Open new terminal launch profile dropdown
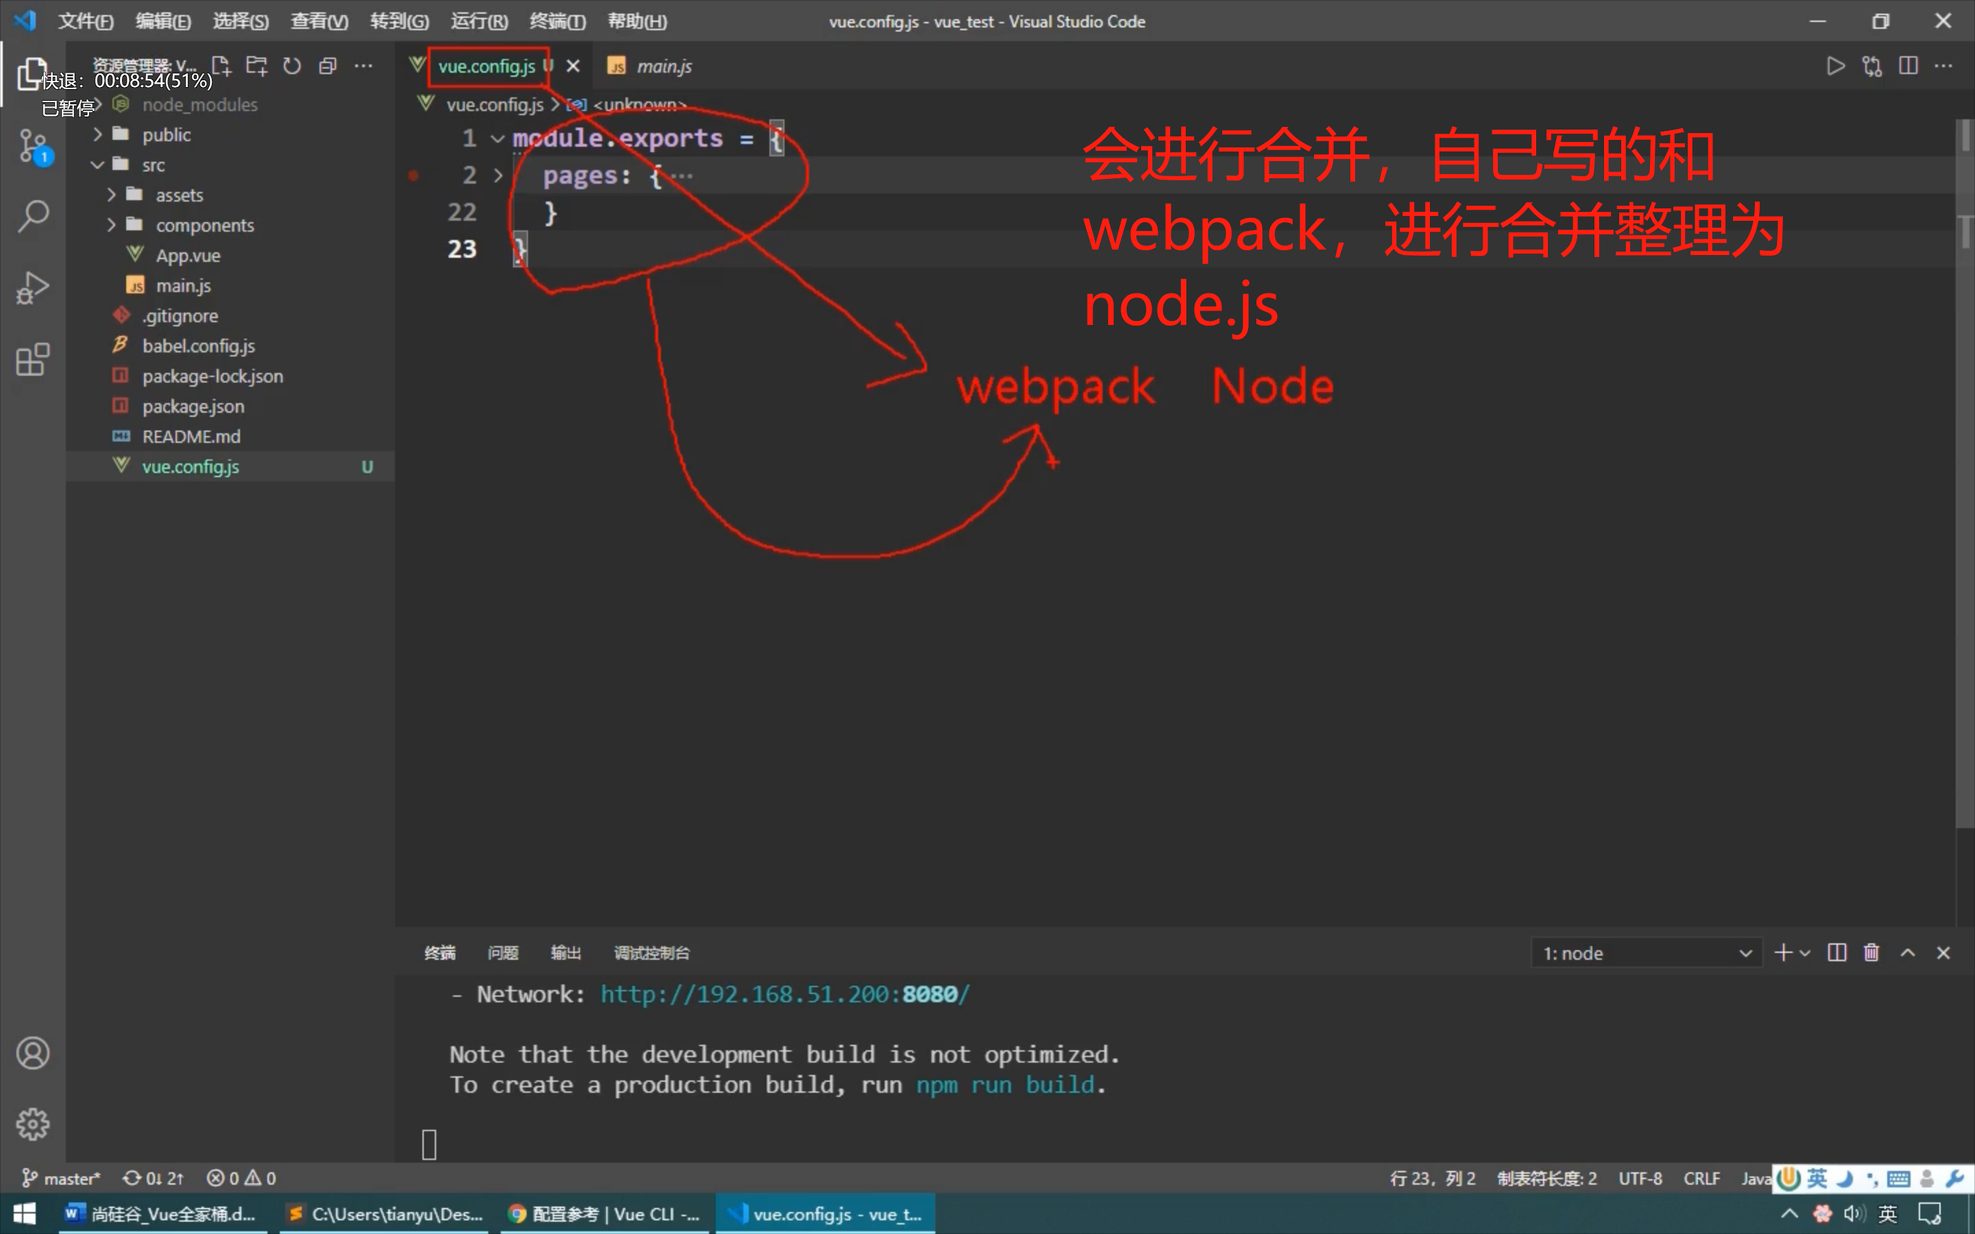1975x1234 pixels. [x=1804, y=952]
